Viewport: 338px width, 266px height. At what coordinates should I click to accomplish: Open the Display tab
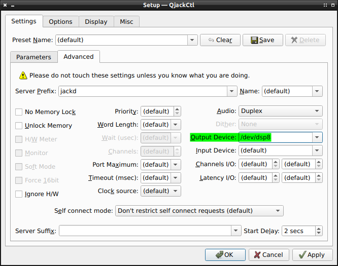pos(96,22)
